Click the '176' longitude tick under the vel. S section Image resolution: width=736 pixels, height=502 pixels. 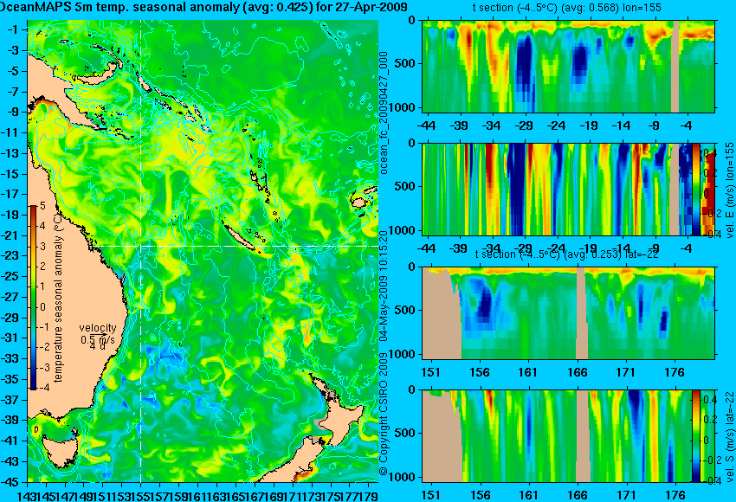click(675, 495)
